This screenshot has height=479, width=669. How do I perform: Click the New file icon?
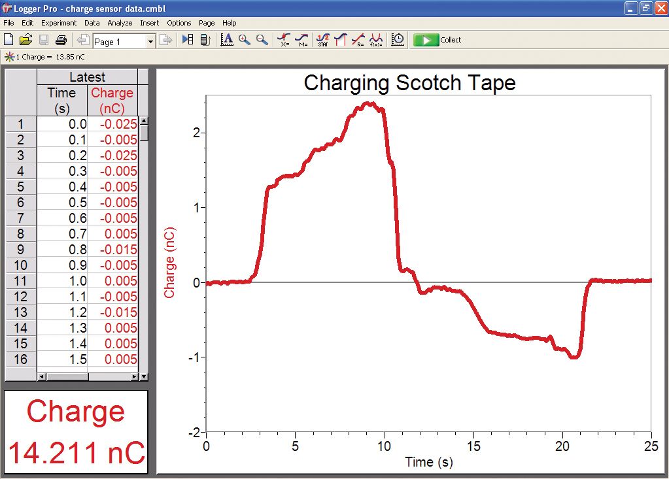tap(9, 40)
